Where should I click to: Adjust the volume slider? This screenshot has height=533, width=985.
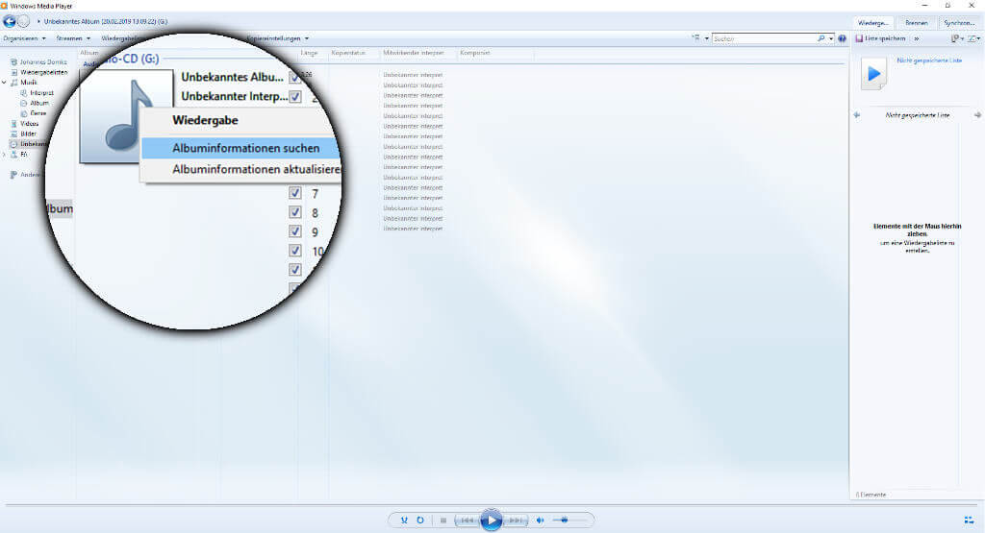click(x=568, y=520)
